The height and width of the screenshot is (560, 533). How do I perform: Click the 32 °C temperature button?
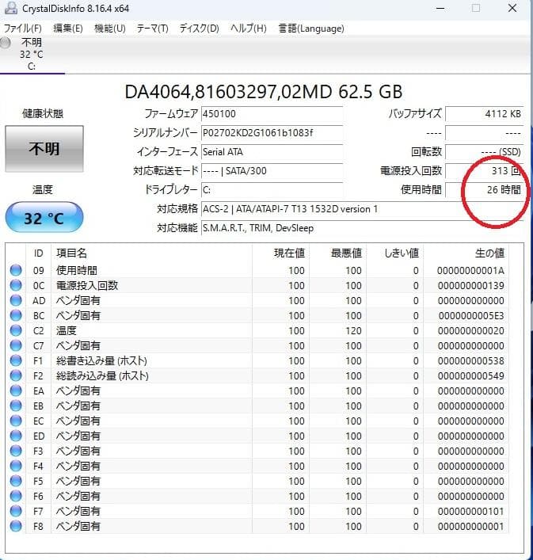[44, 218]
